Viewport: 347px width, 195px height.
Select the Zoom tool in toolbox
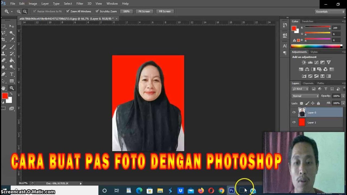point(12,88)
